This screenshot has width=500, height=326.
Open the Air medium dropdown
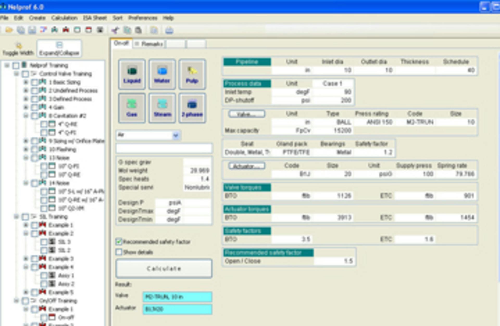click(176, 136)
